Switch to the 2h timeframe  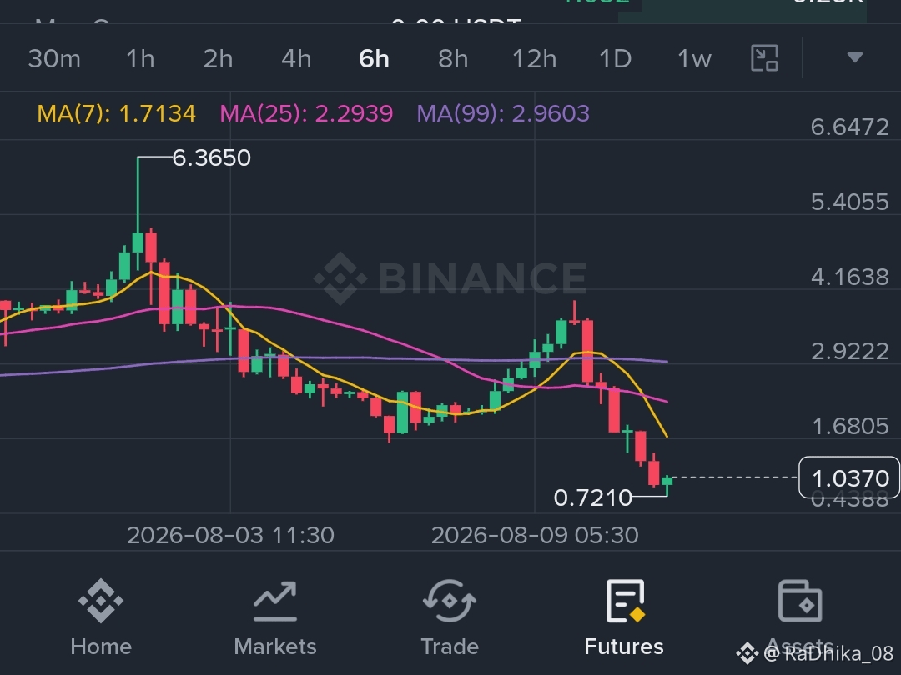point(218,58)
